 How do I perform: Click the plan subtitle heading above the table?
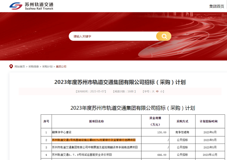pyautogui.click(x=133, y=108)
